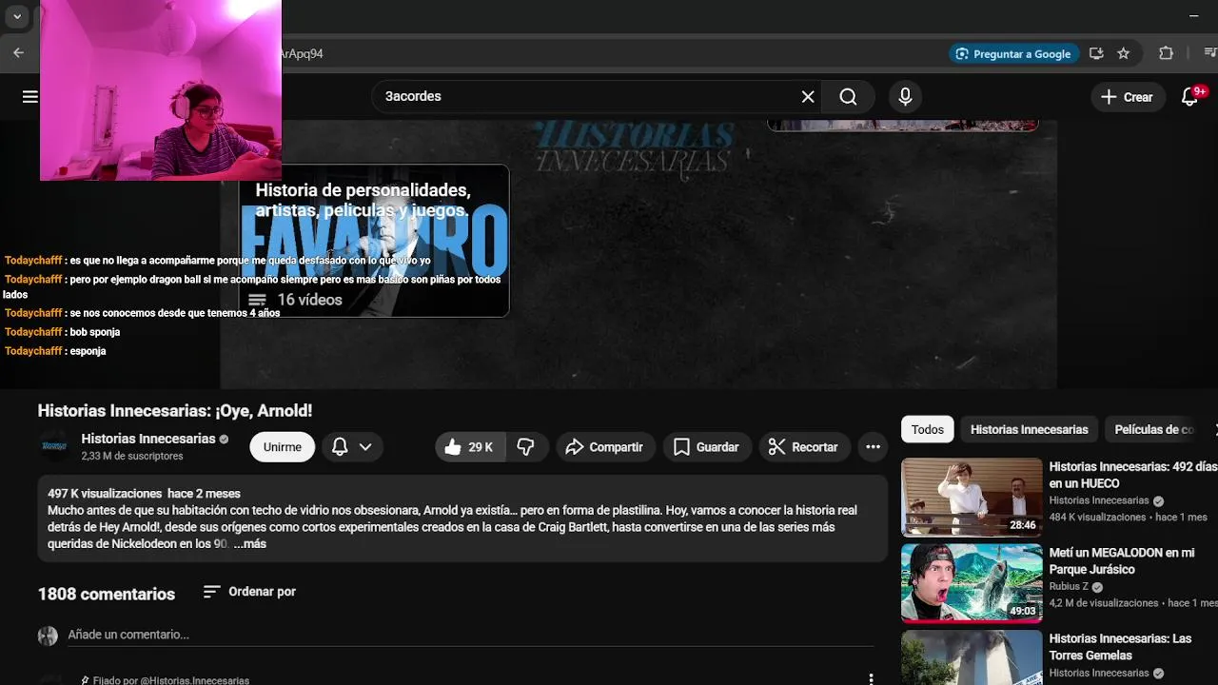Click chat message bob sponja
Viewport: 1218px width, 685px height.
click(x=95, y=332)
